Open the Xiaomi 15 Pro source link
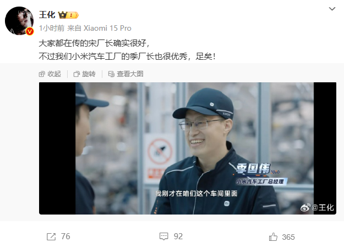This screenshot has width=344, height=248. (x=107, y=28)
